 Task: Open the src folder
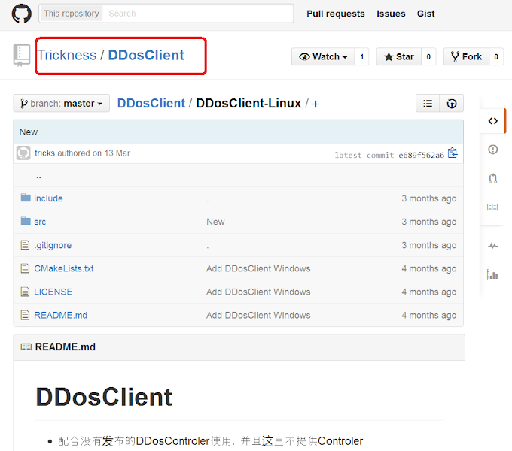click(40, 222)
